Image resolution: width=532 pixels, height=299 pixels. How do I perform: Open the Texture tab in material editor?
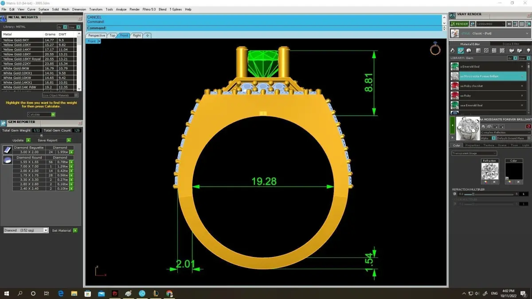(489, 145)
